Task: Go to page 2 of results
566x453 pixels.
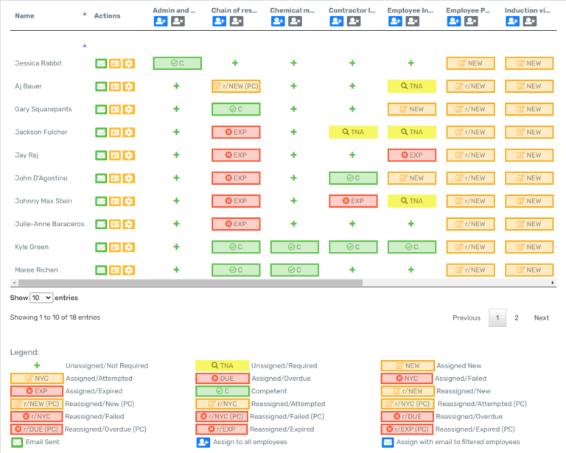Action: click(x=516, y=318)
